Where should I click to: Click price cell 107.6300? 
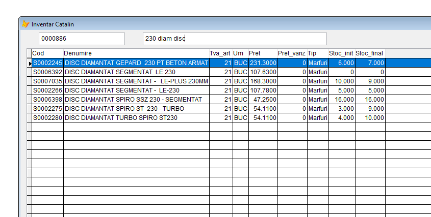pos(263,72)
